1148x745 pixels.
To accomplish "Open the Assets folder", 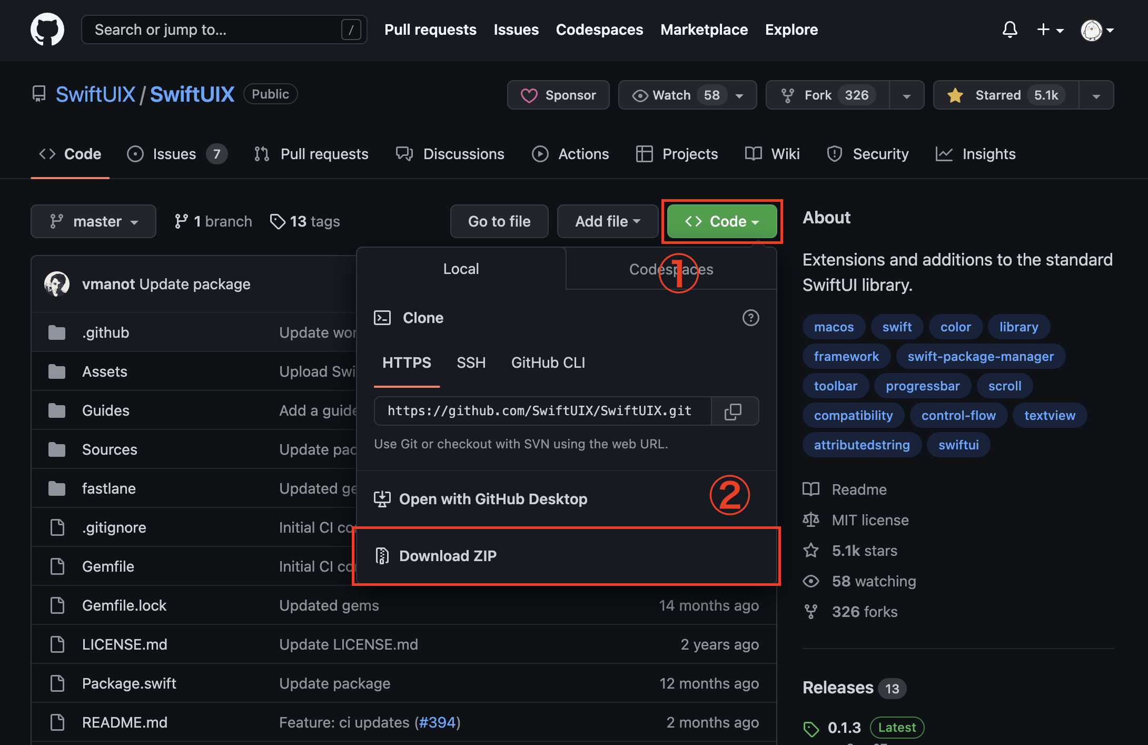I will (x=105, y=371).
